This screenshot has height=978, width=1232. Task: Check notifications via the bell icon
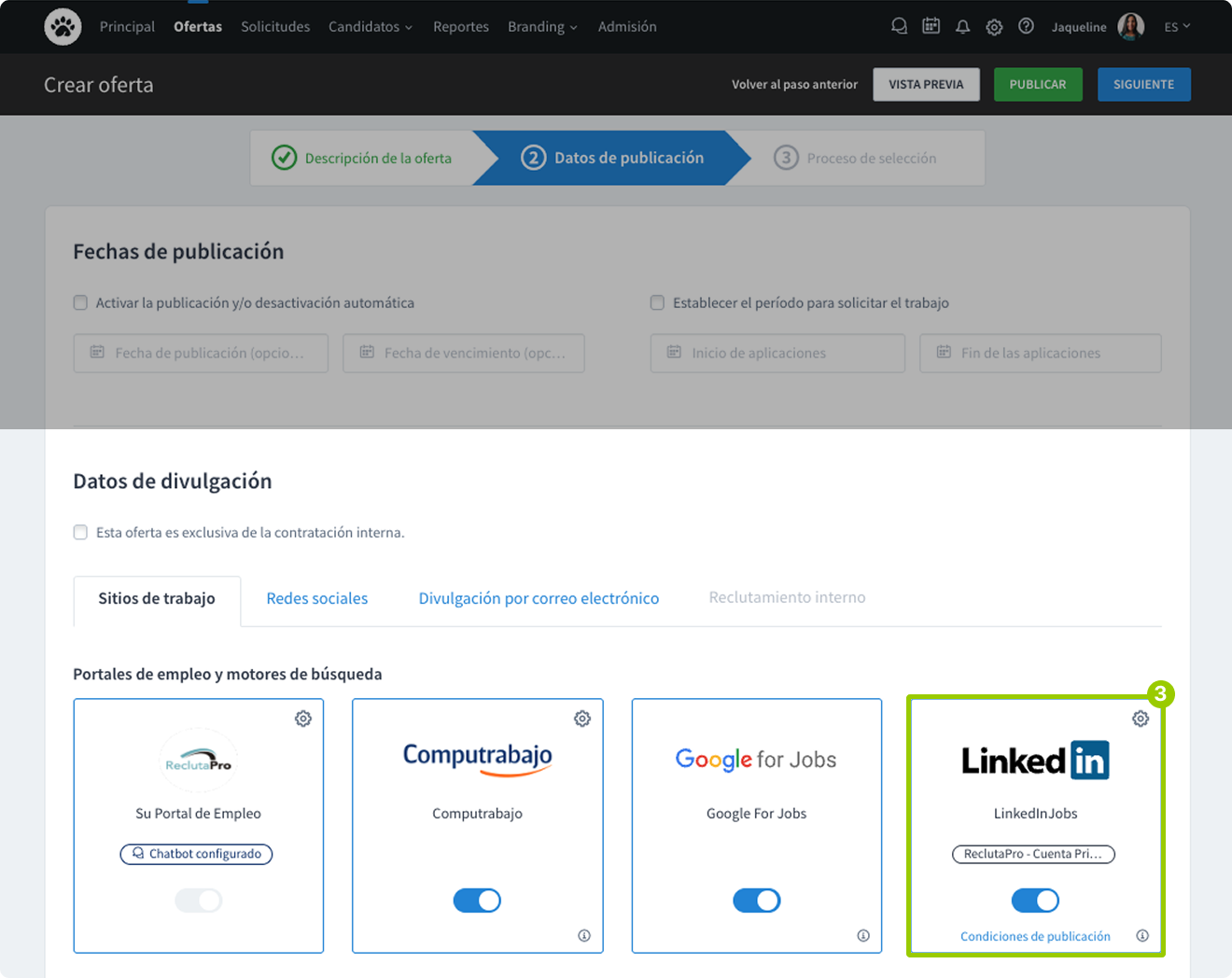962,26
